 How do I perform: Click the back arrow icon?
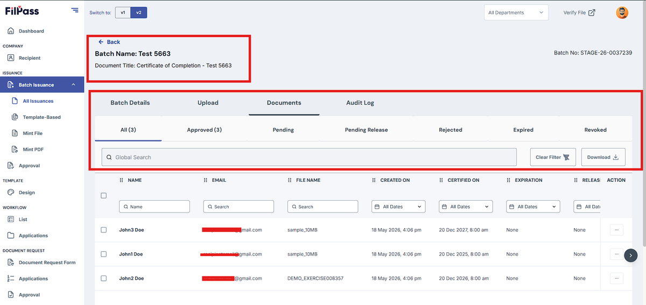tap(101, 42)
